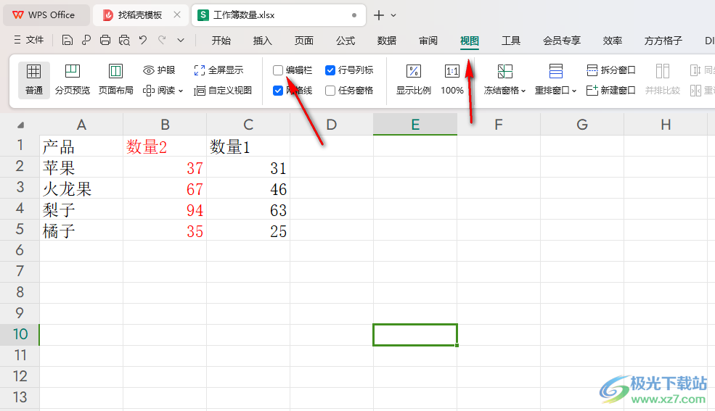Click 新建窗口 new window
Viewport: 715px width, 411px height.
pos(610,91)
